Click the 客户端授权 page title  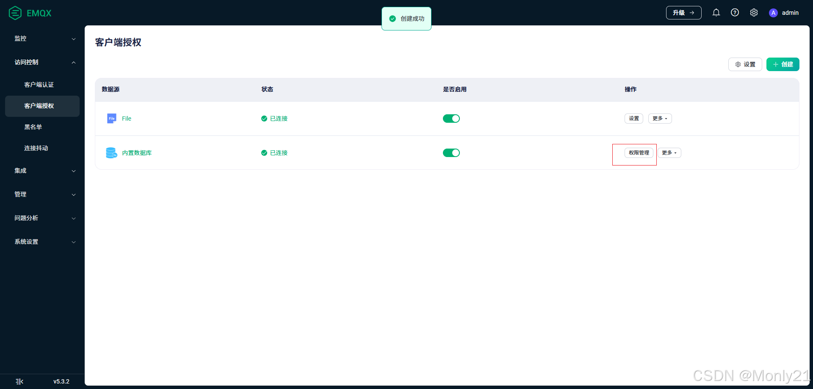coord(118,42)
